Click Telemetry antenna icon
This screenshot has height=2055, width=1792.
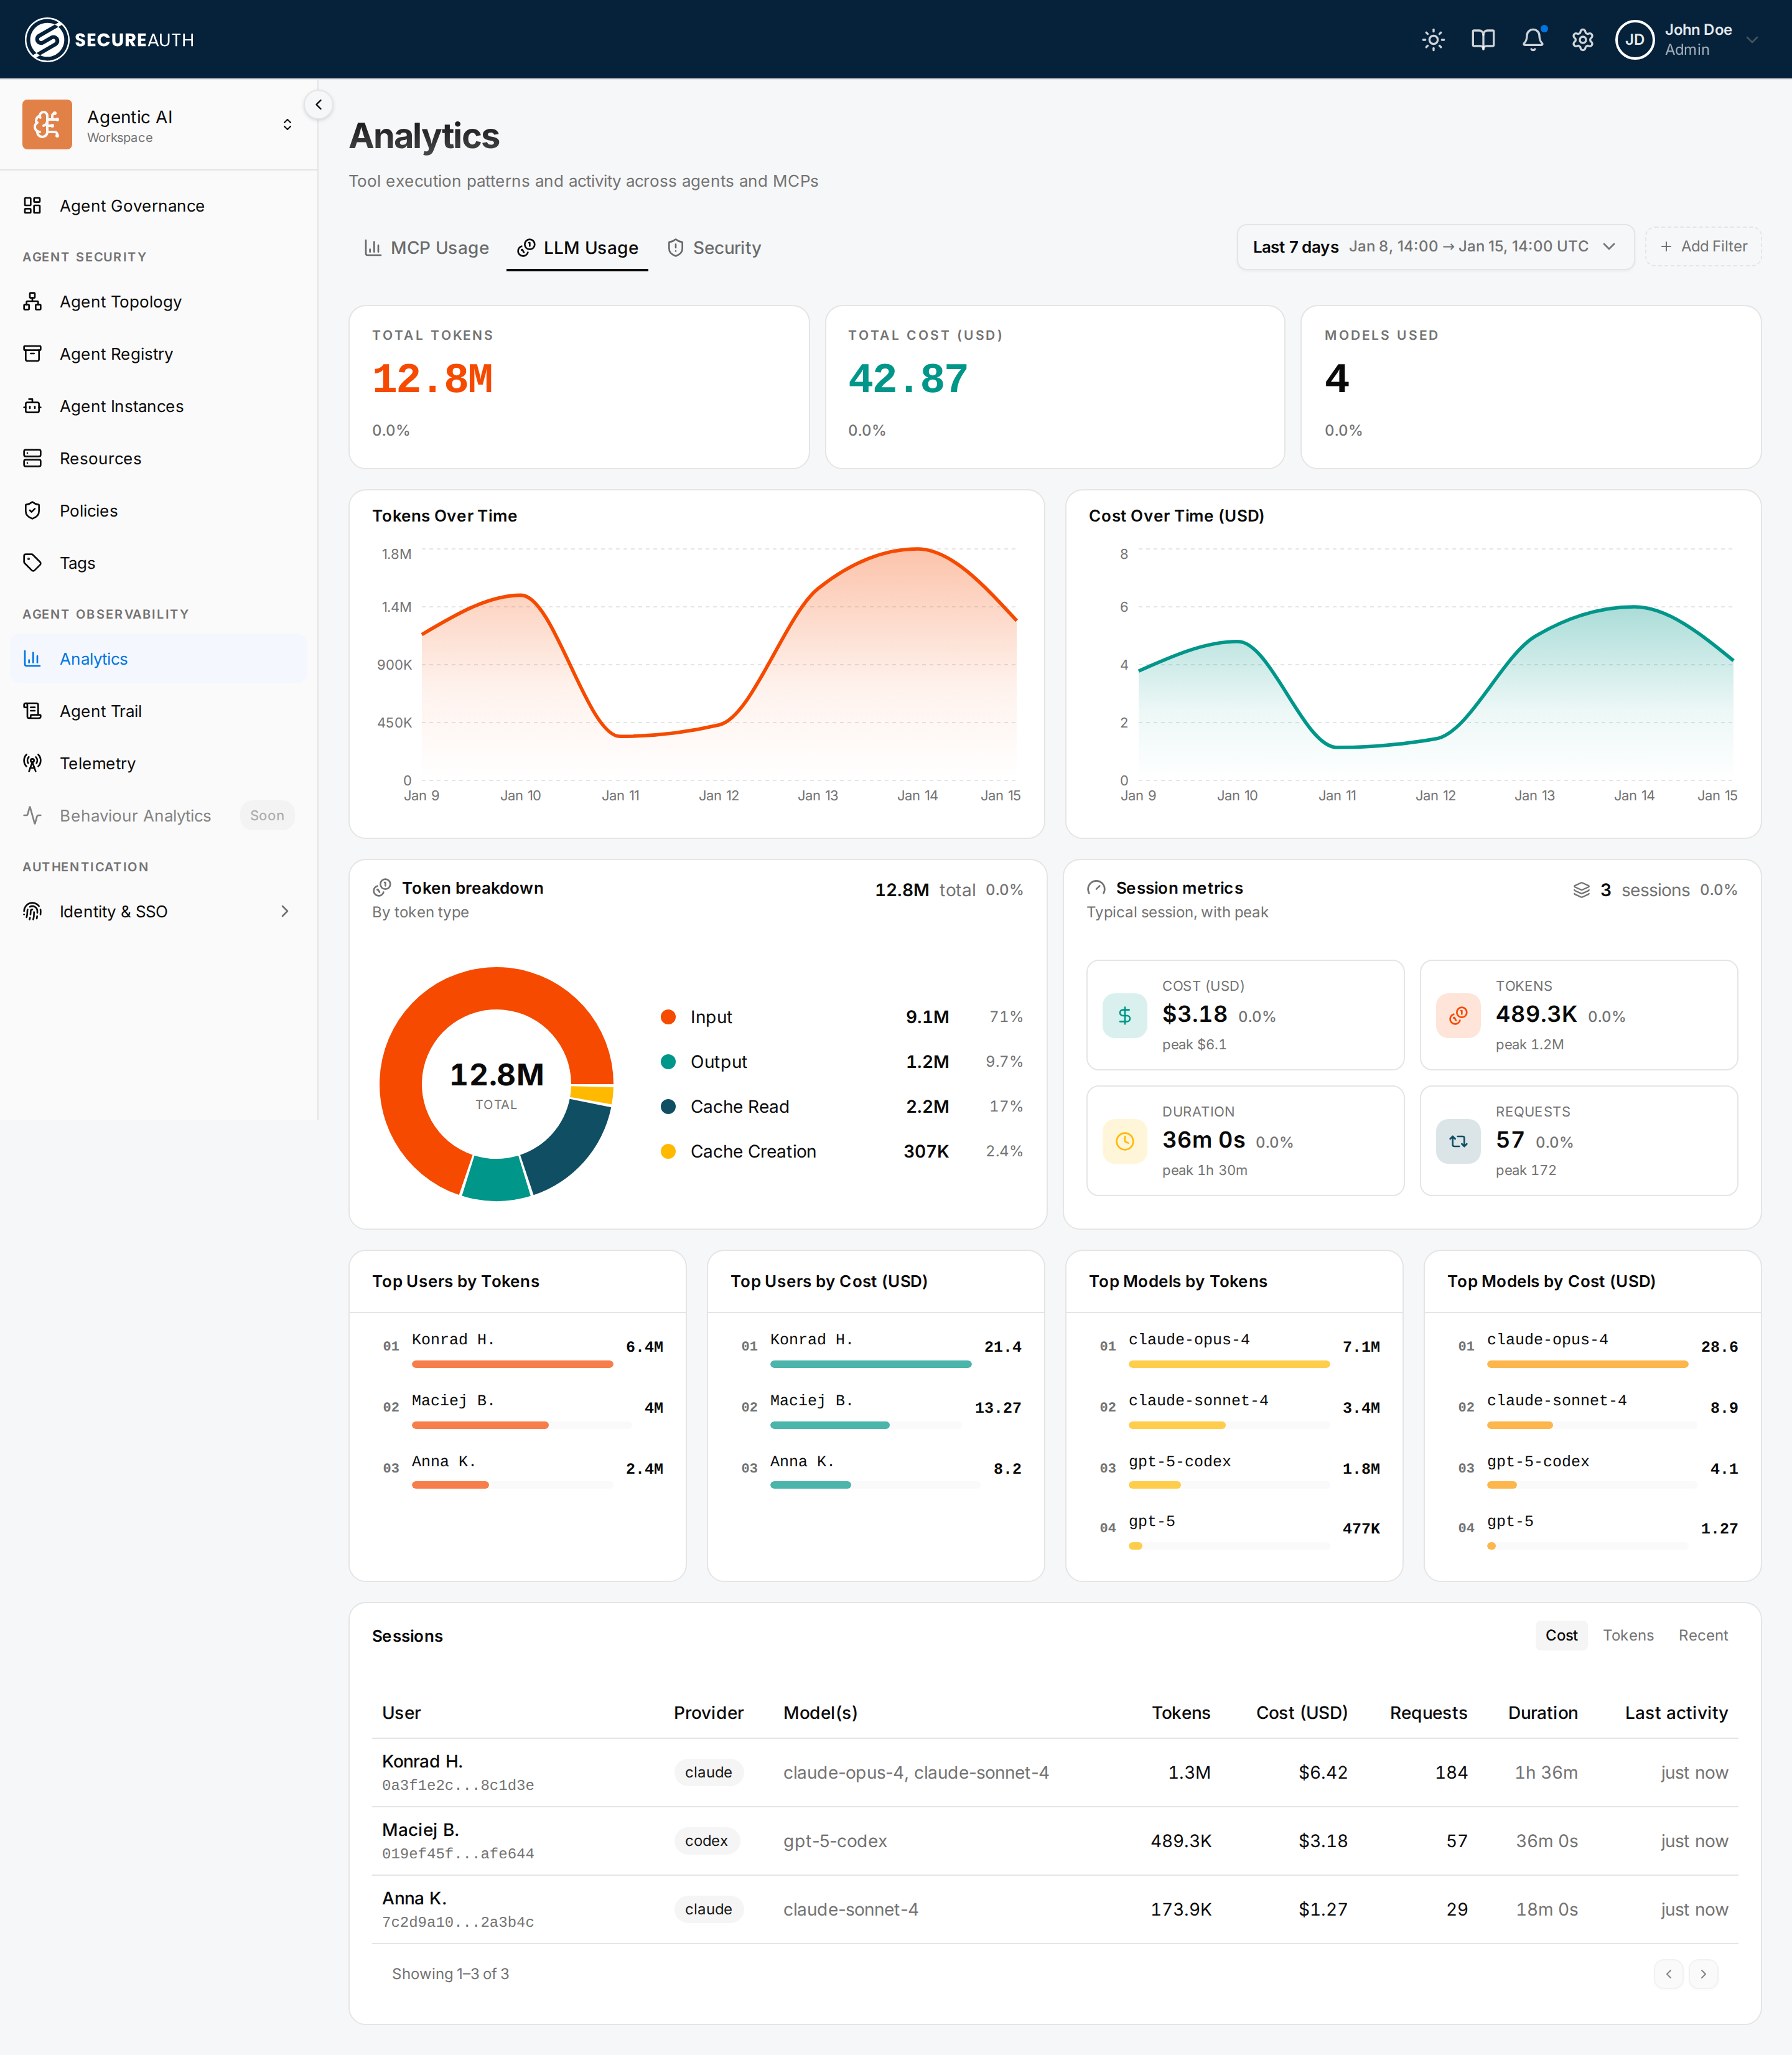33,763
